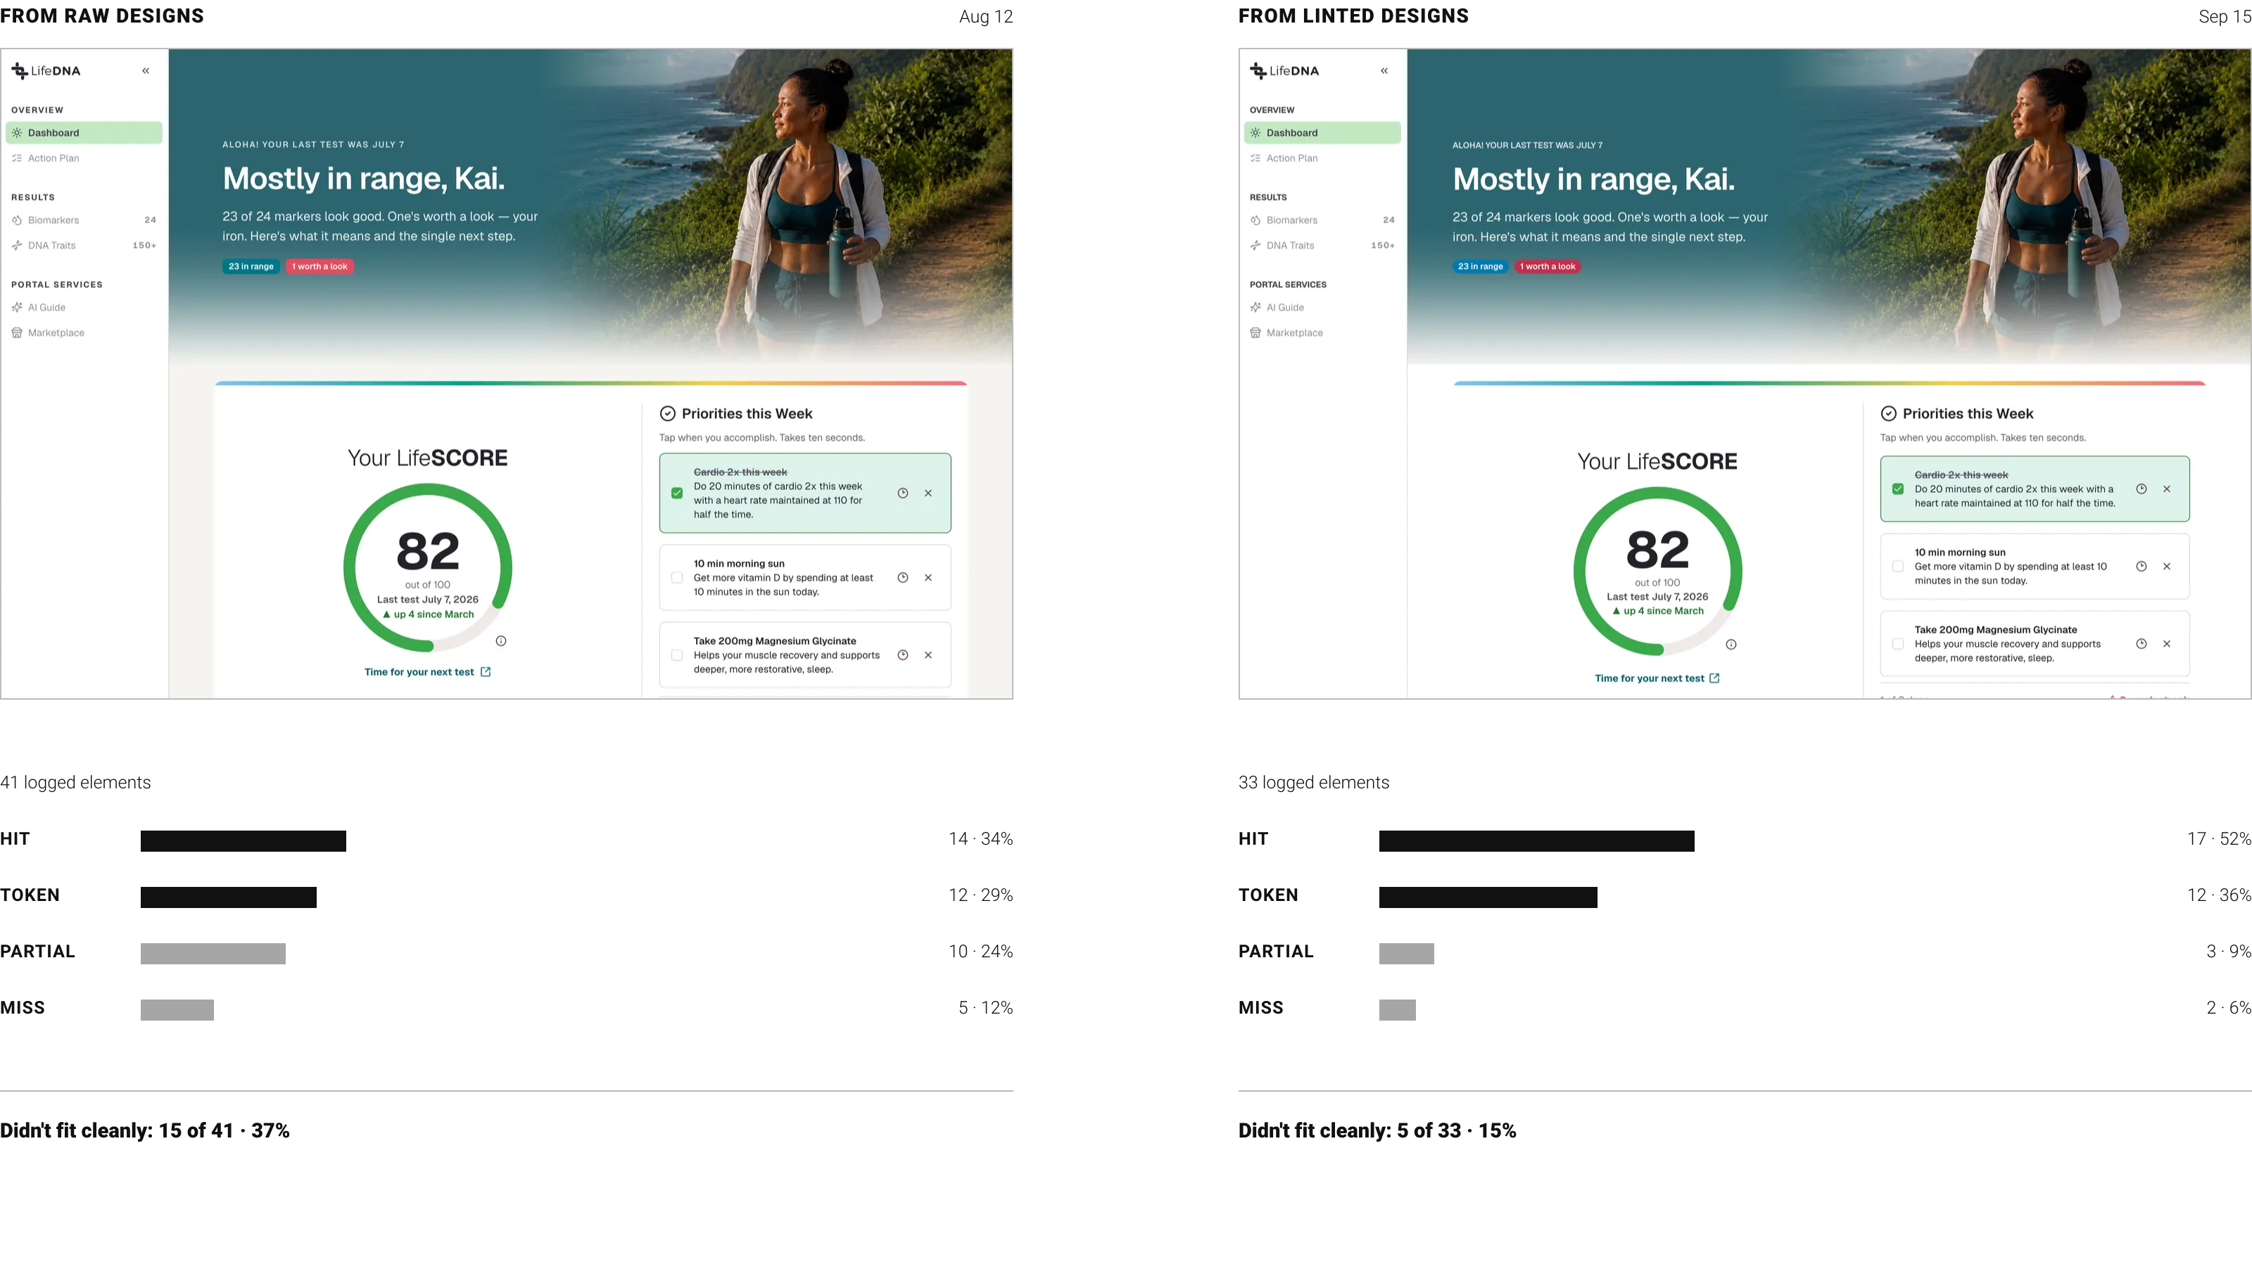The image size is (2252, 1267).
Task: Click the Biomarkers icon in the linted designs sidebar
Action: 1255,220
